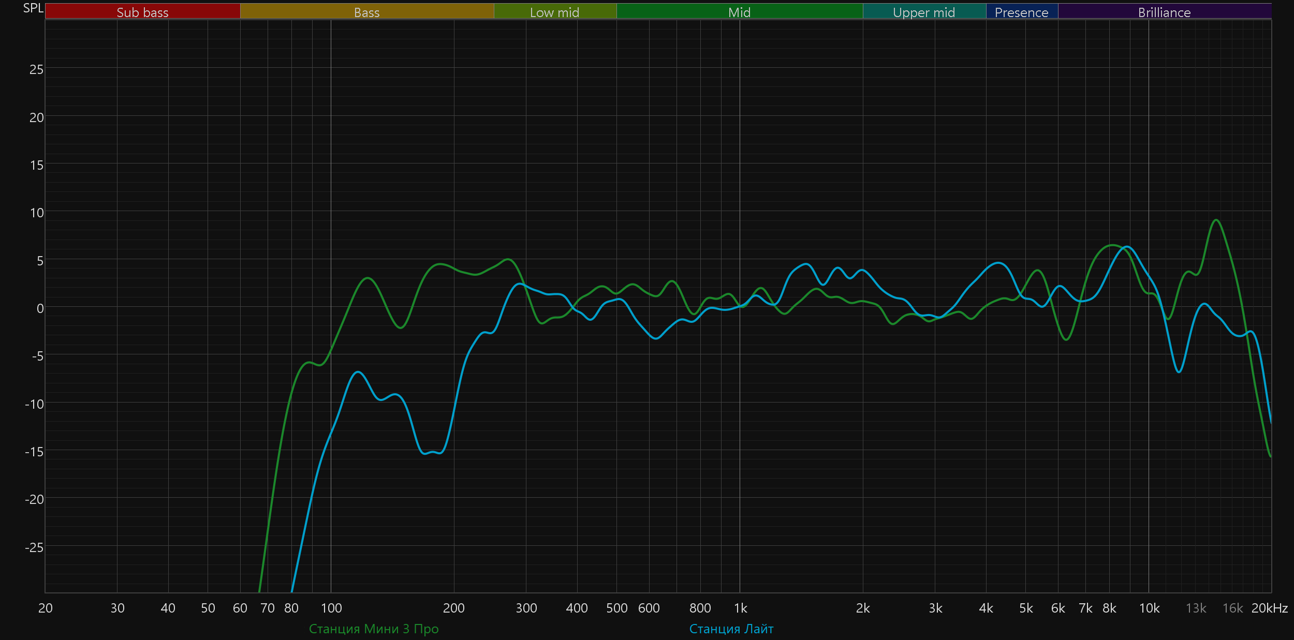
Task: Select the Bass band header
Action: coord(366,12)
